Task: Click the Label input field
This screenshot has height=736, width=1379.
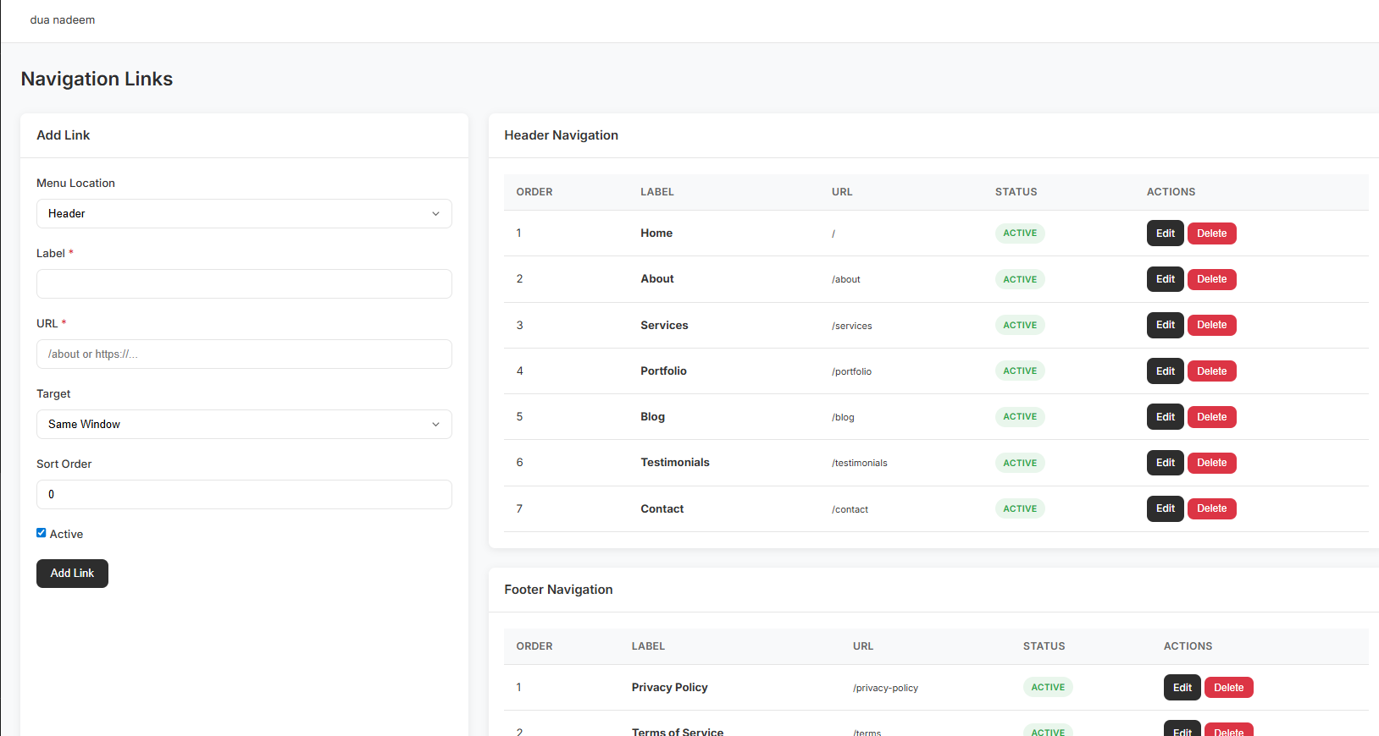Action: point(244,284)
